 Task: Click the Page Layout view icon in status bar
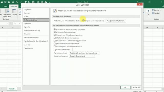point(140,91)
